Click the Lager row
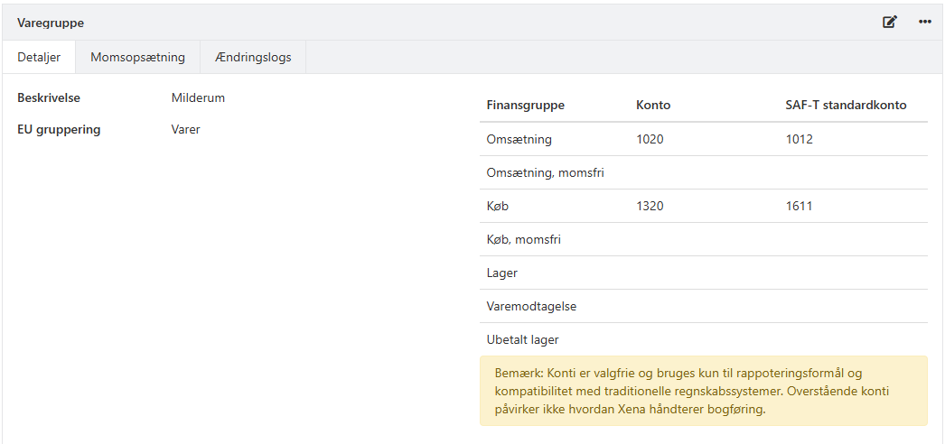Viewport: 945px width, 444px height. click(501, 273)
